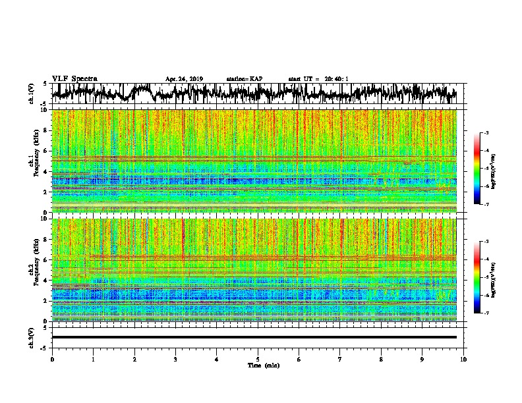Image resolution: width=522 pixels, height=403 pixels.
Task: Click the 'station=KAP' label
Action: tap(245, 79)
